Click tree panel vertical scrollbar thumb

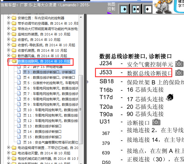pyautogui.click(x=81, y=110)
